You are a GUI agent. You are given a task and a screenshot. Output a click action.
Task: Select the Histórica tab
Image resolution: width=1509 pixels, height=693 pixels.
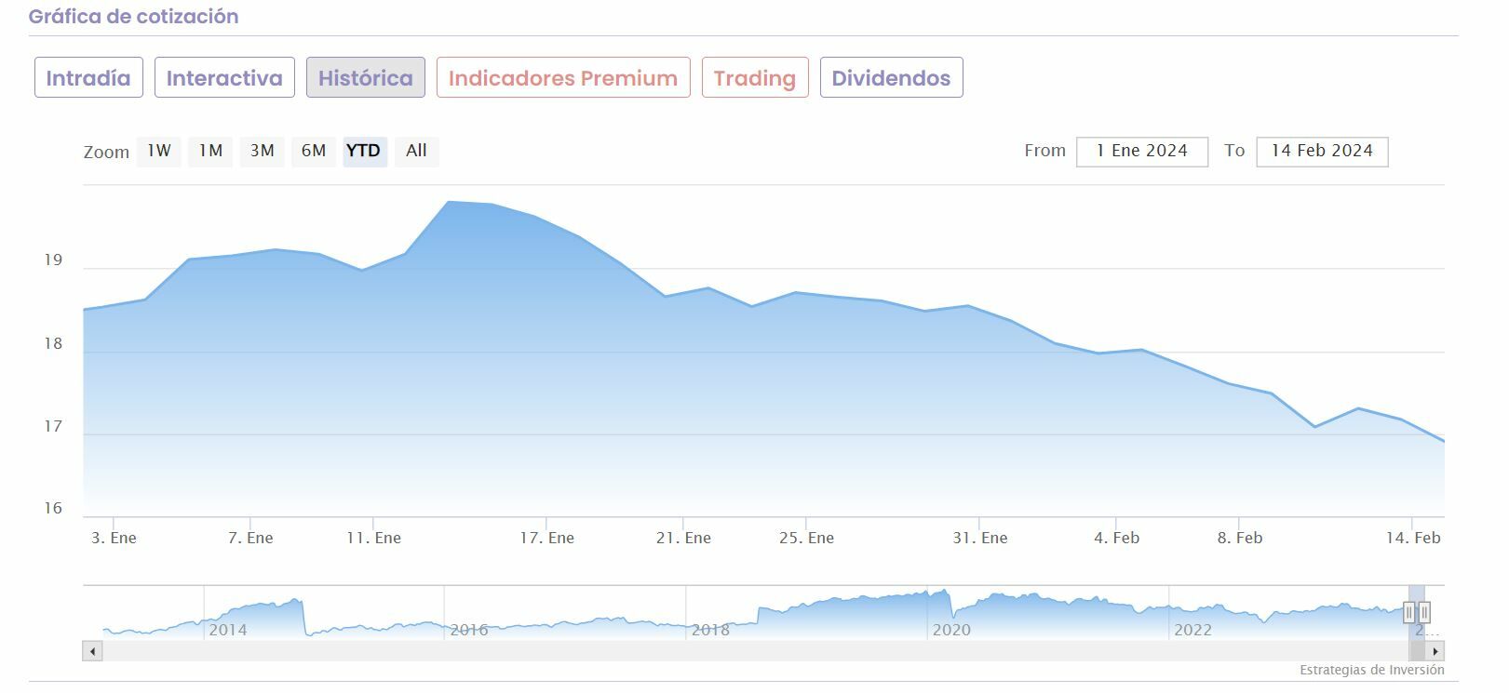(365, 78)
